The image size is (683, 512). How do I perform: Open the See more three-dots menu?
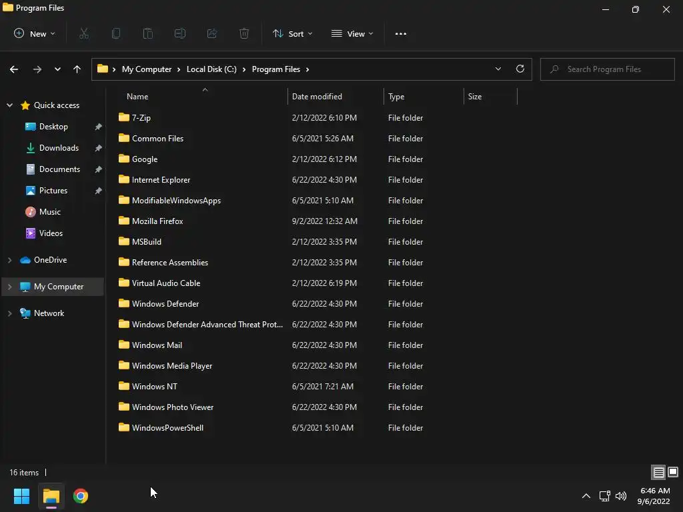coord(401,33)
